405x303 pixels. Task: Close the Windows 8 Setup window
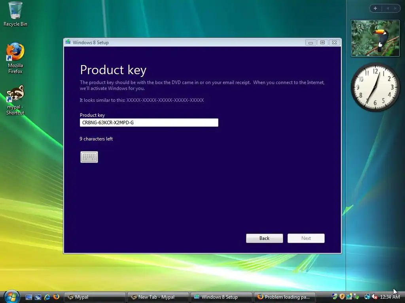[x=334, y=43]
